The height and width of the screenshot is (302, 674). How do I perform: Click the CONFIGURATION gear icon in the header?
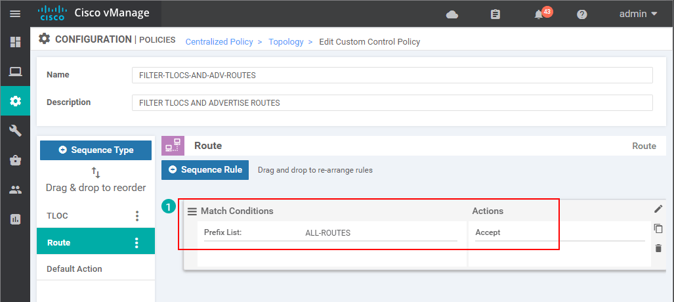[44, 39]
